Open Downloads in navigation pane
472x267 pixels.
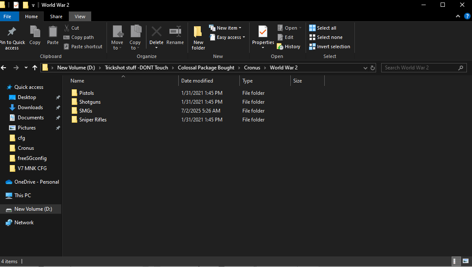[x=30, y=107]
